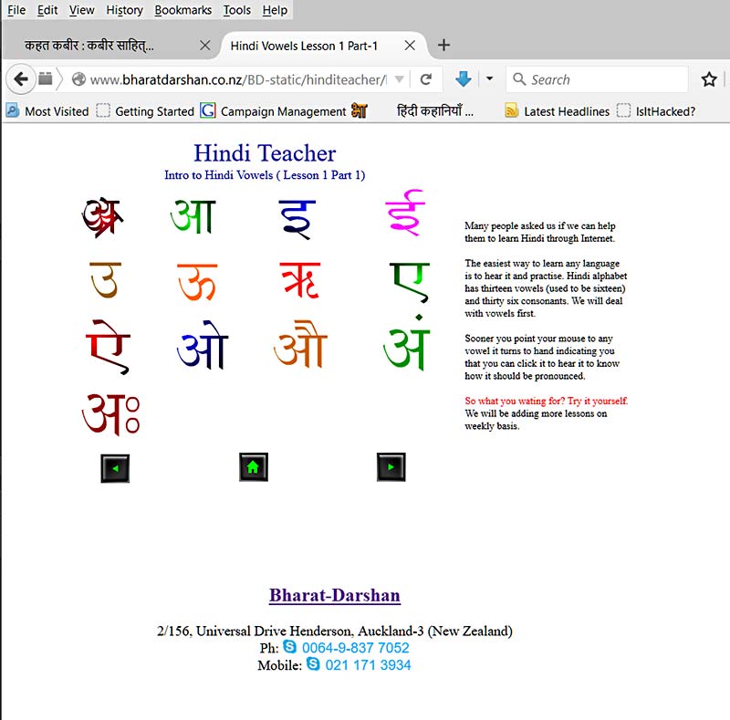Click inside the address bar
This screenshot has width=730, height=720.
coord(228,79)
